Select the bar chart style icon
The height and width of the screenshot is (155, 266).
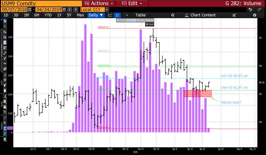click(x=117, y=15)
